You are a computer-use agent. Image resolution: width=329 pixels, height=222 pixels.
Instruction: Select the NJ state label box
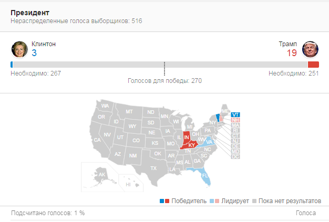[x=235, y=141]
